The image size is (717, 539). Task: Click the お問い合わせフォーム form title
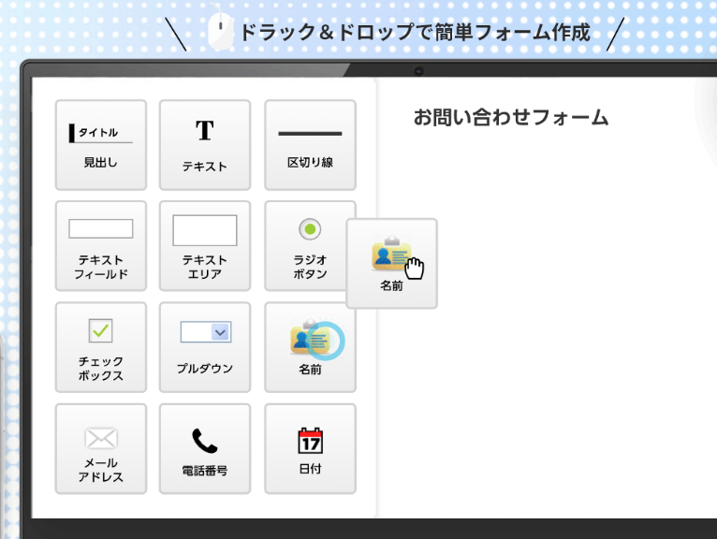[511, 118]
